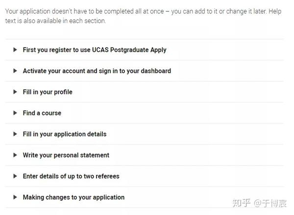The width and height of the screenshot is (294, 215).
Task: Click the blank area of Fill in your profile row
Action: [178, 92]
